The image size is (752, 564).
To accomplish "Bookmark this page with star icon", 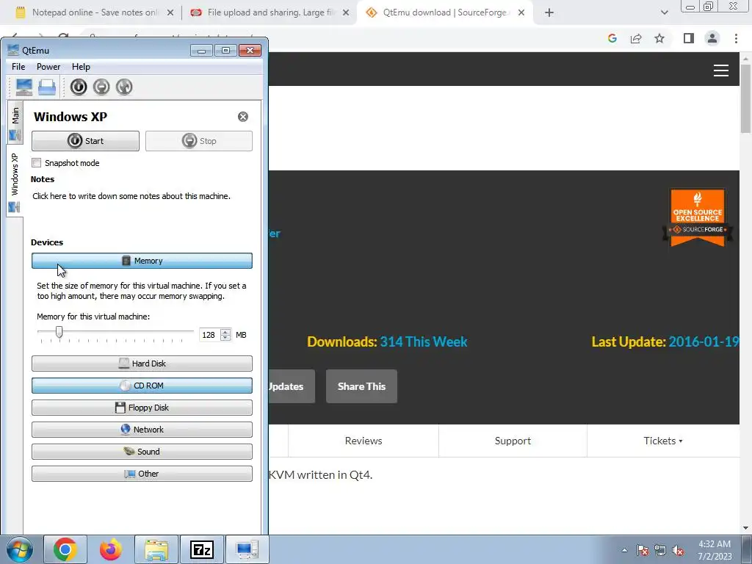I will tap(659, 38).
